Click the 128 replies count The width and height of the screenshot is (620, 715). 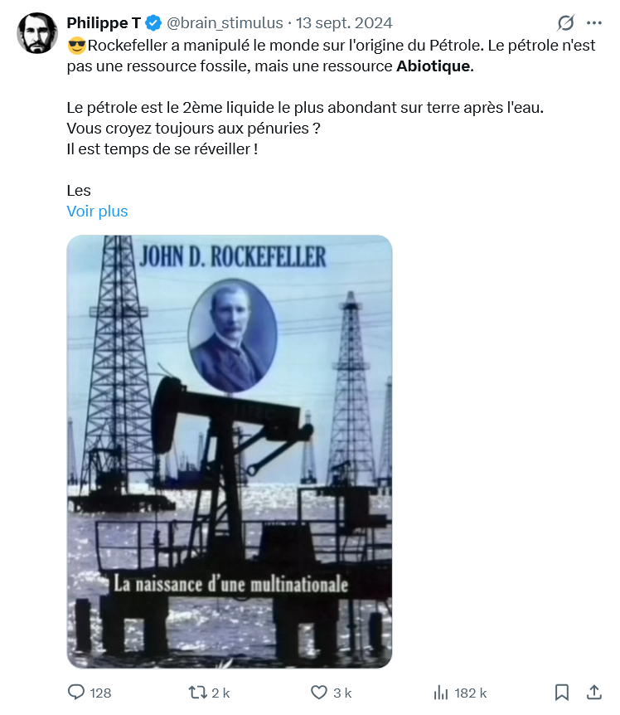[x=100, y=693]
